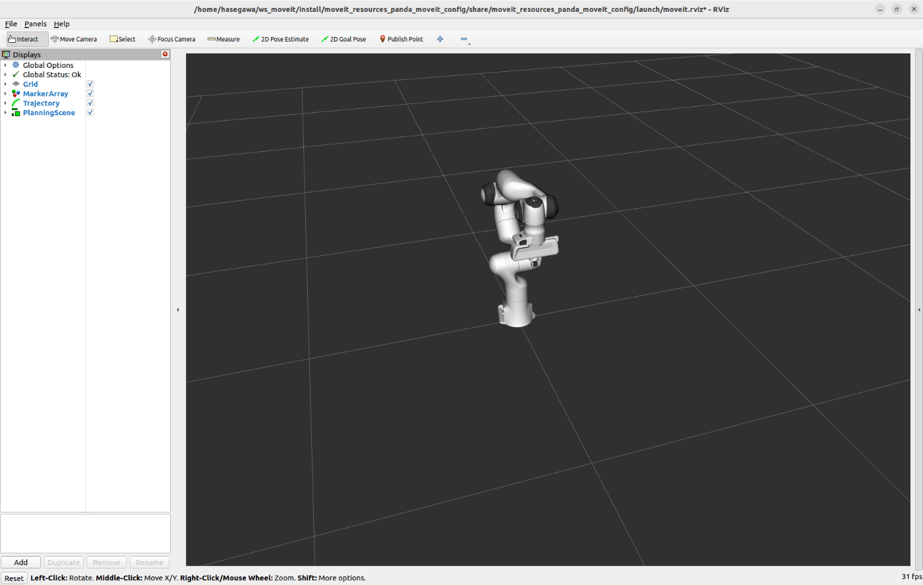This screenshot has width=923, height=585.
Task: Expand the PlanningScene display entry
Action: [5, 113]
